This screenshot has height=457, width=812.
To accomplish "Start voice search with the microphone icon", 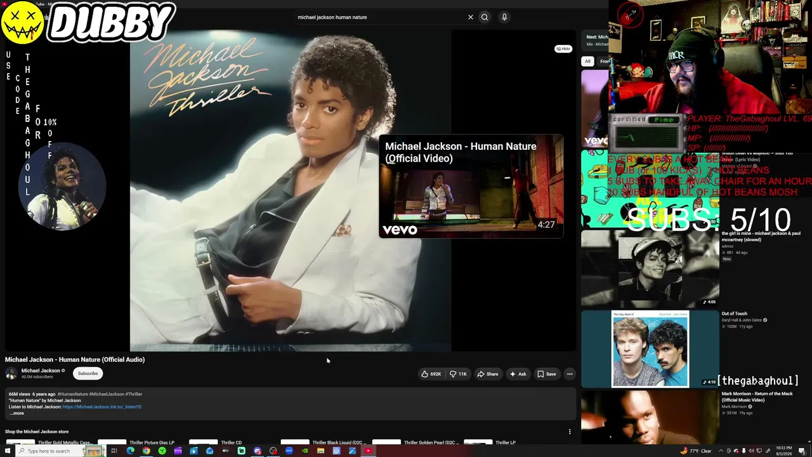I will (x=504, y=17).
